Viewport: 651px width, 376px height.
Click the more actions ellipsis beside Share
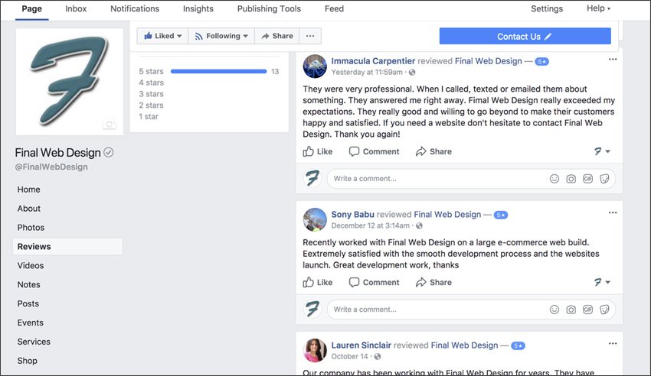(310, 36)
